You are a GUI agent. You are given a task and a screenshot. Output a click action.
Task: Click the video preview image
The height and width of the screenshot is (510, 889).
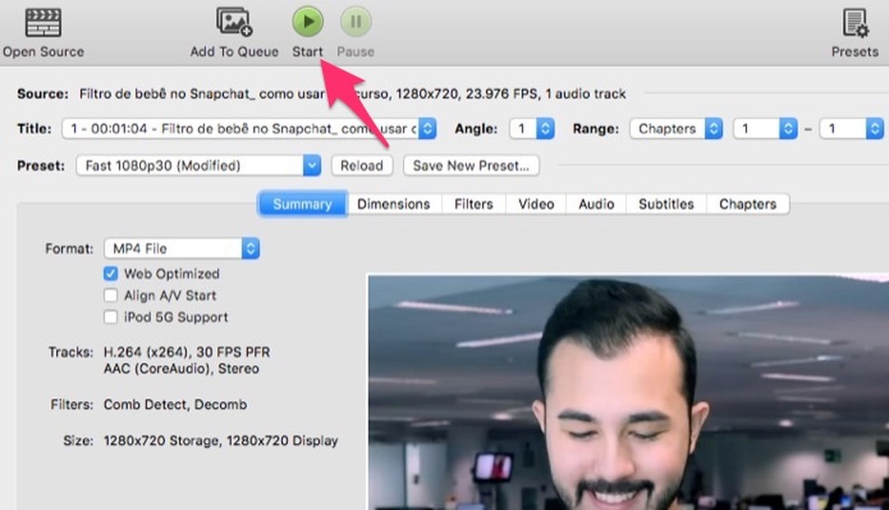tap(628, 392)
